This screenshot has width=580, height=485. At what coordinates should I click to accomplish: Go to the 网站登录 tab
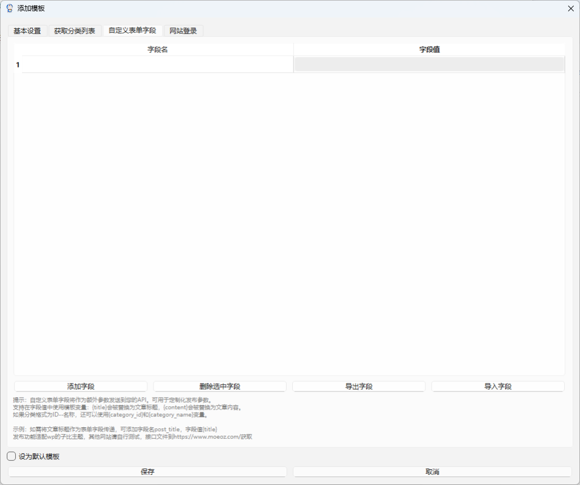[184, 31]
